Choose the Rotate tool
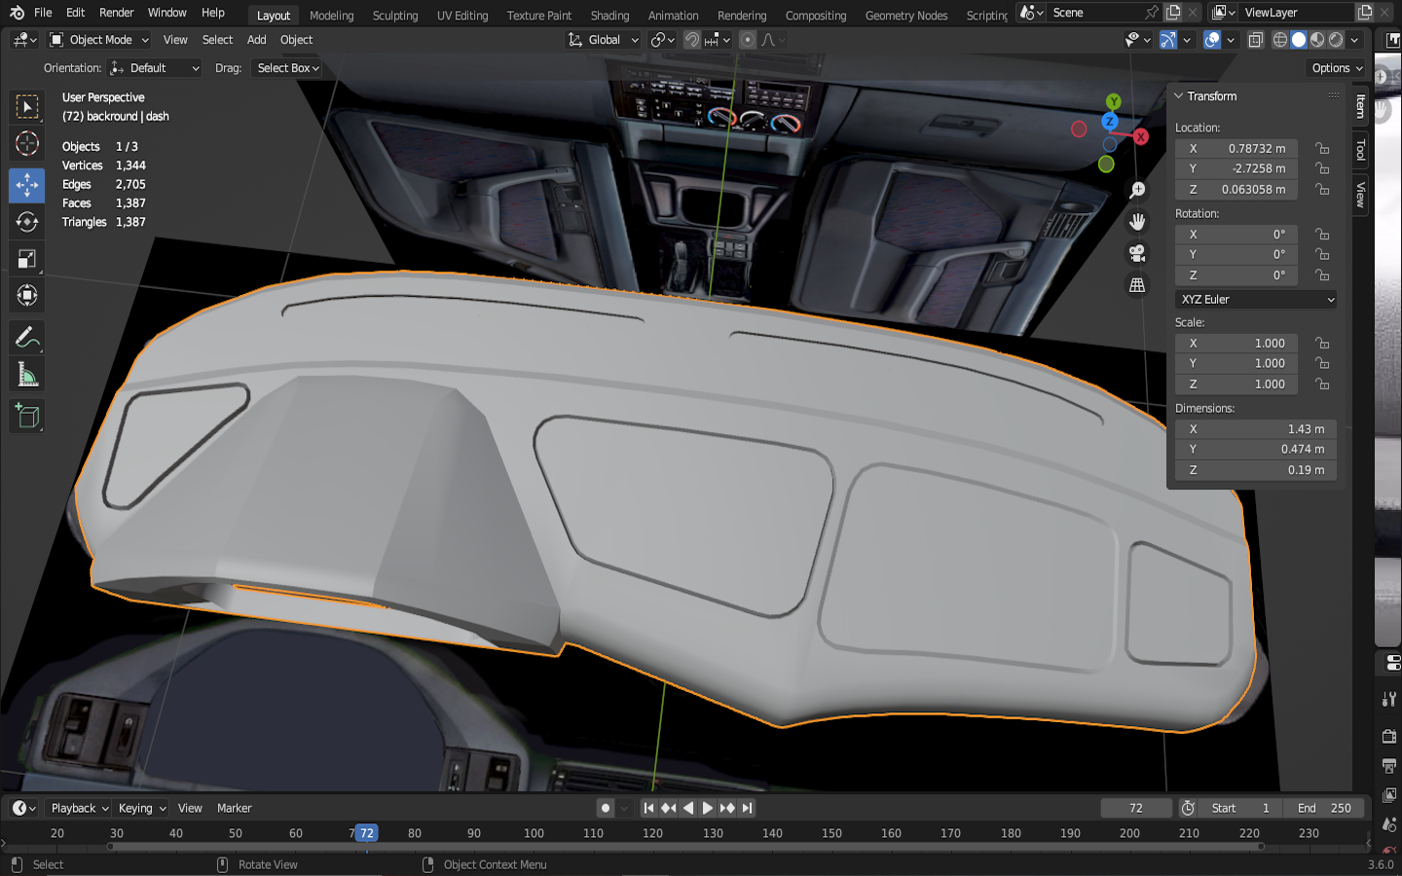This screenshot has width=1402, height=876. coord(27,222)
